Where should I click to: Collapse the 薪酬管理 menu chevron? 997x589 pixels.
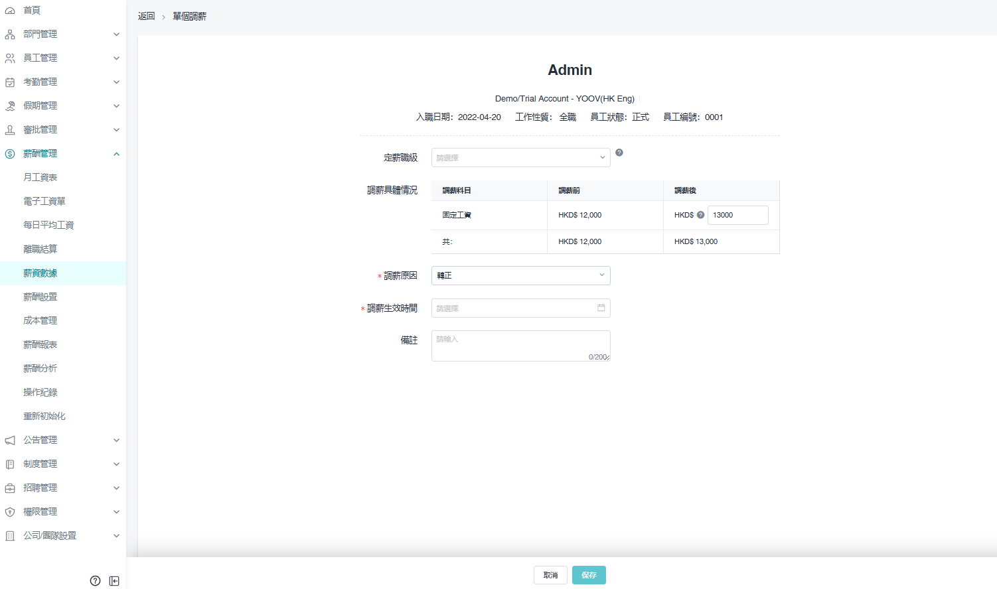(116, 154)
